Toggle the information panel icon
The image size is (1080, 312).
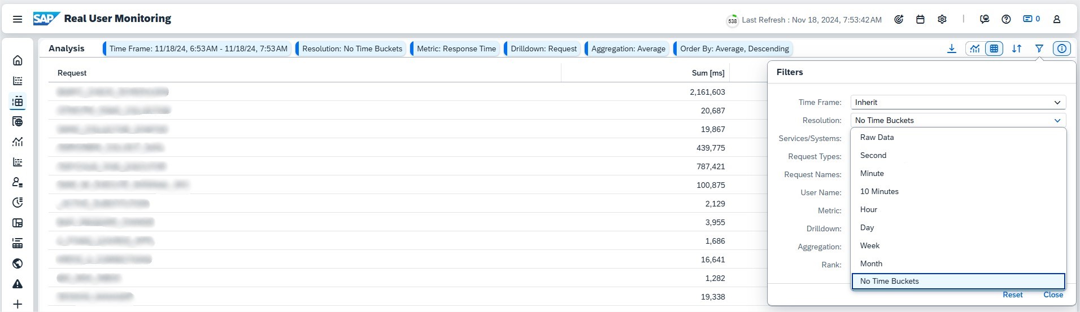[x=1062, y=49]
